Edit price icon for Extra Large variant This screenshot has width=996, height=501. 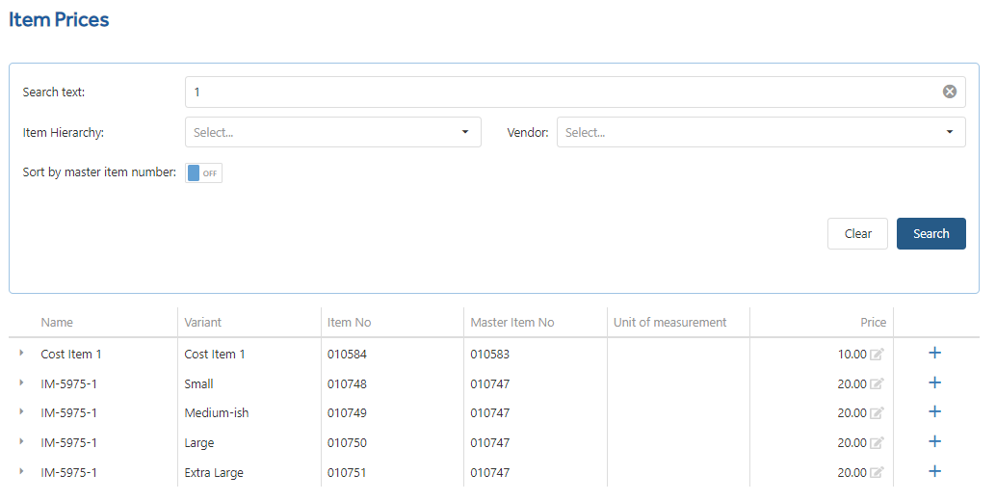pos(877,472)
